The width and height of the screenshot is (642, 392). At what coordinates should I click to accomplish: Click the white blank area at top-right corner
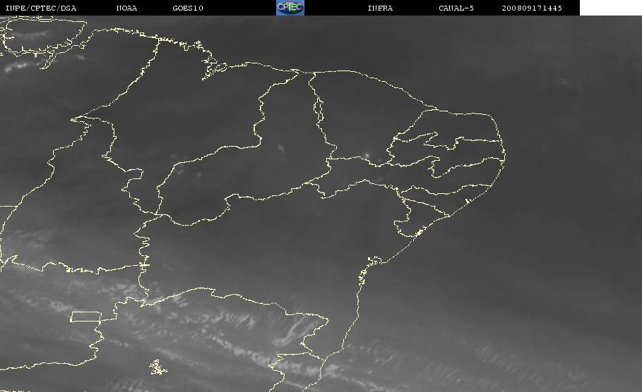pyautogui.click(x=610, y=8)
